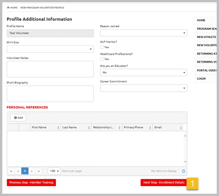Select current page number in pager

25,171
